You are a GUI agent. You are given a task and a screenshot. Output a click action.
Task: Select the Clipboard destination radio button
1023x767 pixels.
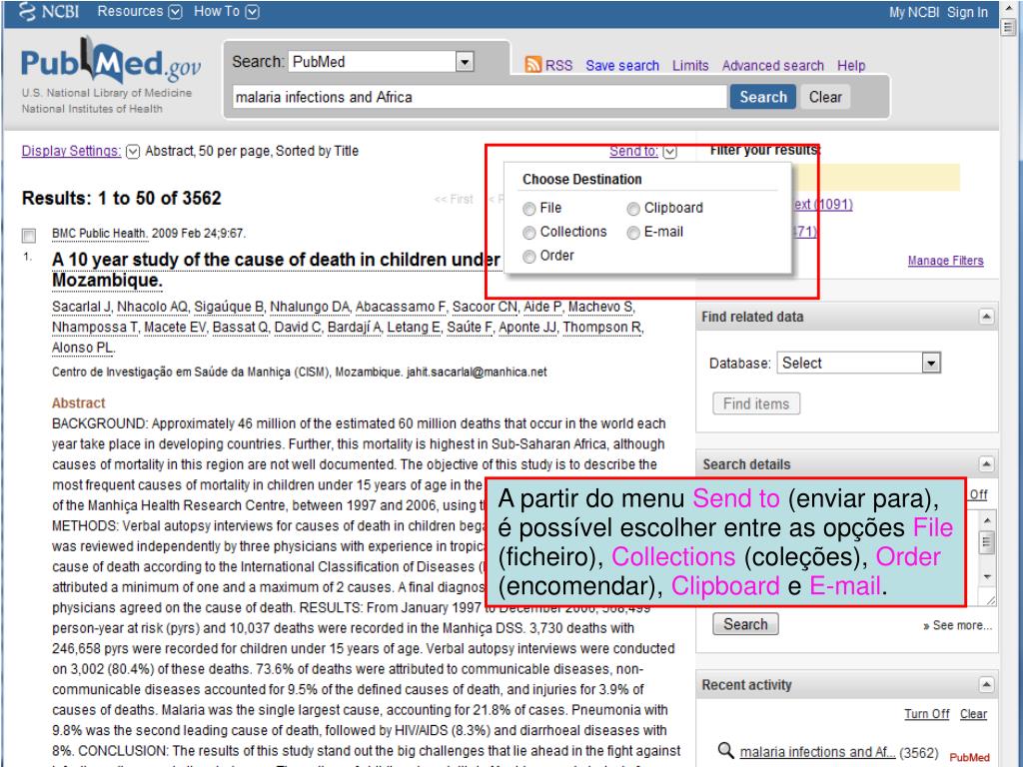point(632,209)
